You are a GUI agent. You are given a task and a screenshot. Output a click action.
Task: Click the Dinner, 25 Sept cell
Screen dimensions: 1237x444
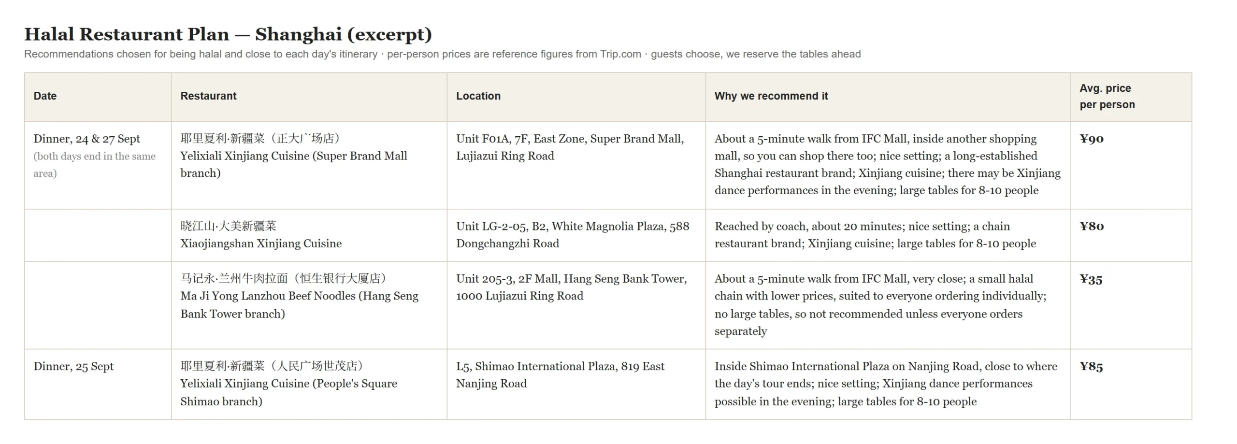pos(98,384)
